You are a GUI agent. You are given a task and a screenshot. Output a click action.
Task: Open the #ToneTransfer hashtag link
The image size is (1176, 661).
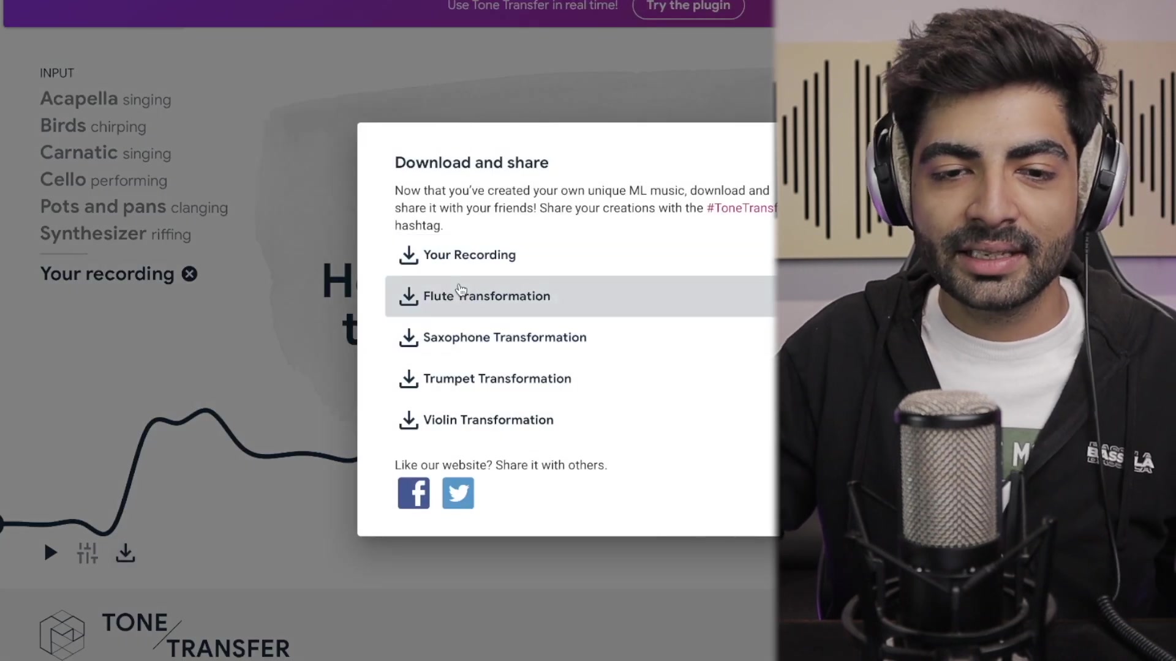point(741,208)
